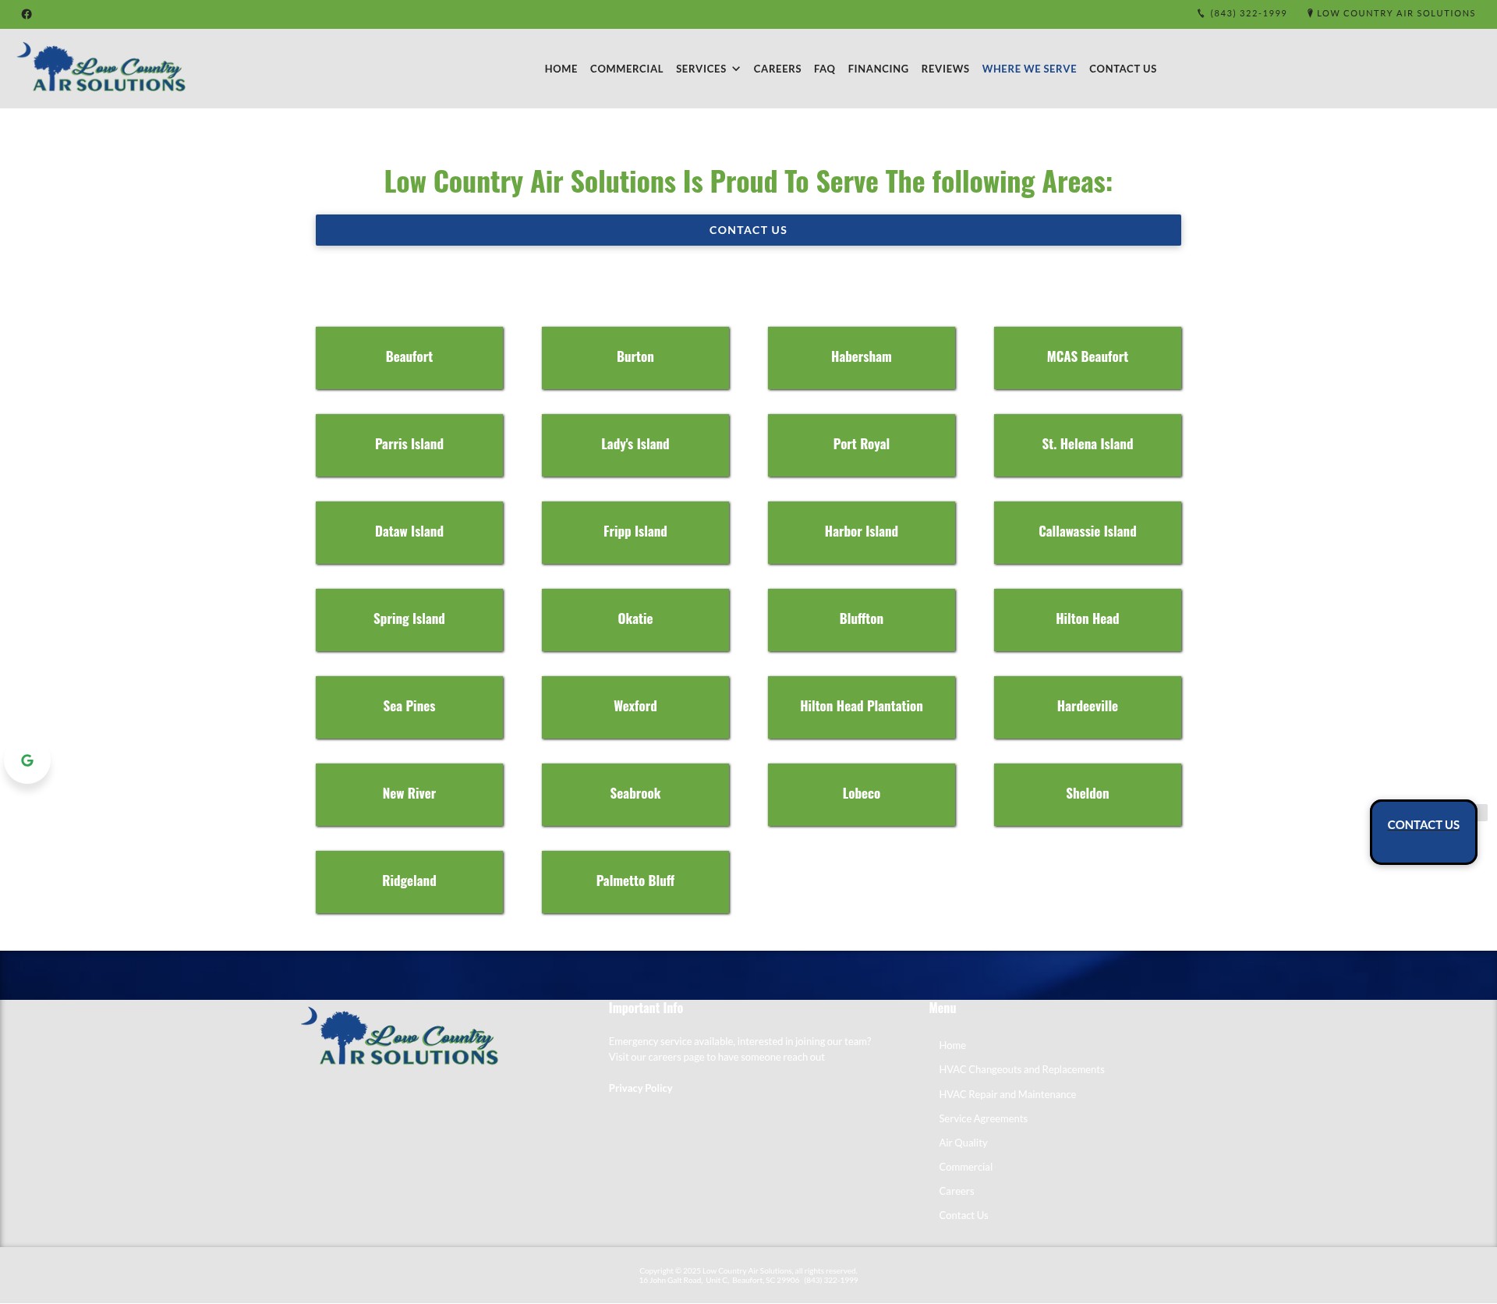
Task: Click the Fripp Island button
Action: pos(635,533)
